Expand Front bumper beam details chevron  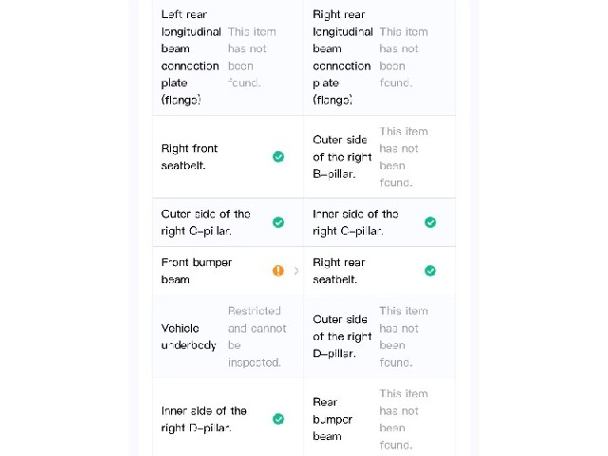click(x=296, y=271)
